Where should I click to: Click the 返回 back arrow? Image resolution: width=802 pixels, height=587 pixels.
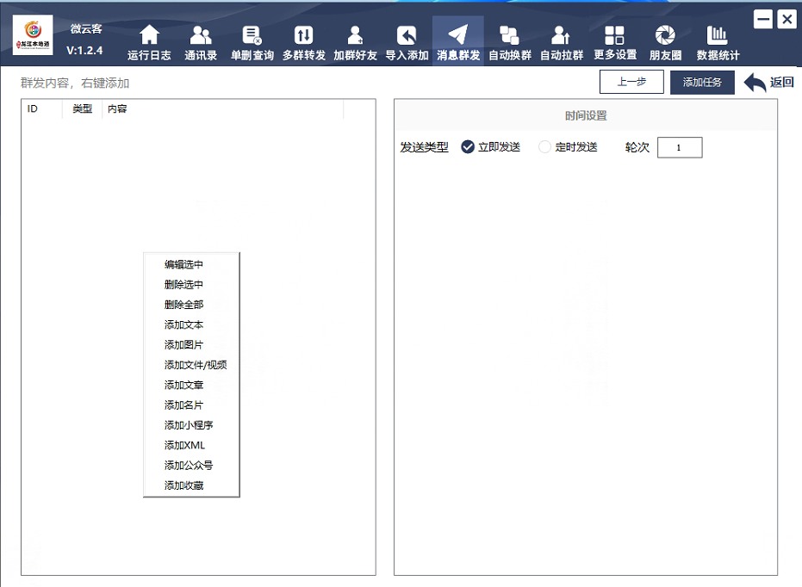pyautogui.click(x=768, y=83)
